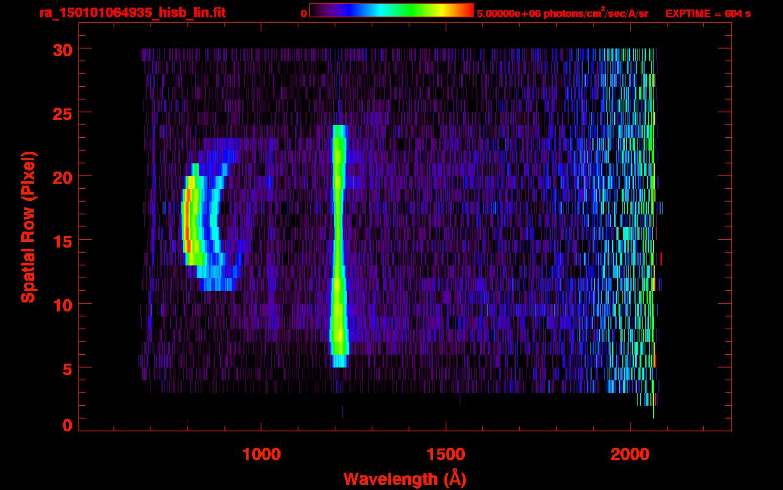Viewport: 783px width, 490px height.
Task: Click the x-axis tick label 2000
Action: (630, 454)
